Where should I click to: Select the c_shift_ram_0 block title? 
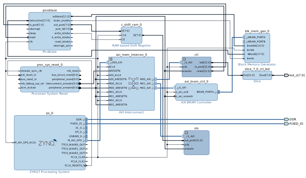point(131,25)
